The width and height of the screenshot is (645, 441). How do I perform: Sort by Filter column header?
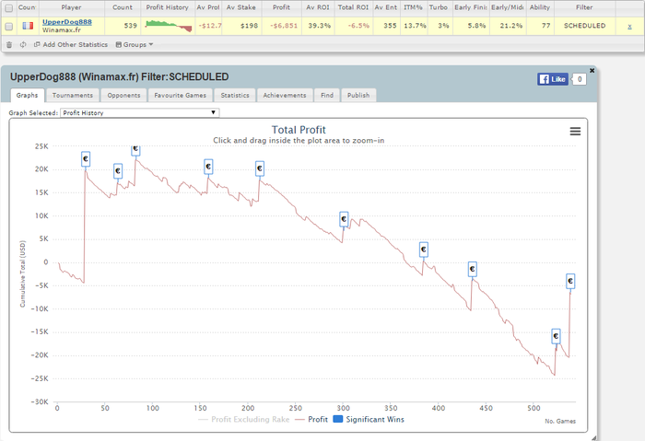pyautogui.click(x=584, y=7)
